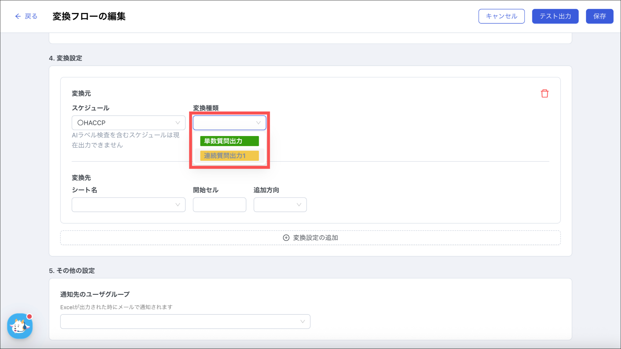The height and width of the screenshot is (349, 621).
Task: Click the 開始セル input field
Action: (x=219, y=205)
